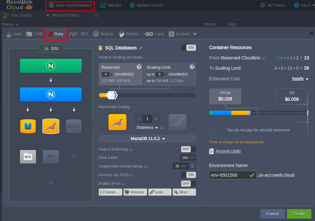Open the Stateless scaling mode dropdown
315x221 pixels.
tap(147, 128)
